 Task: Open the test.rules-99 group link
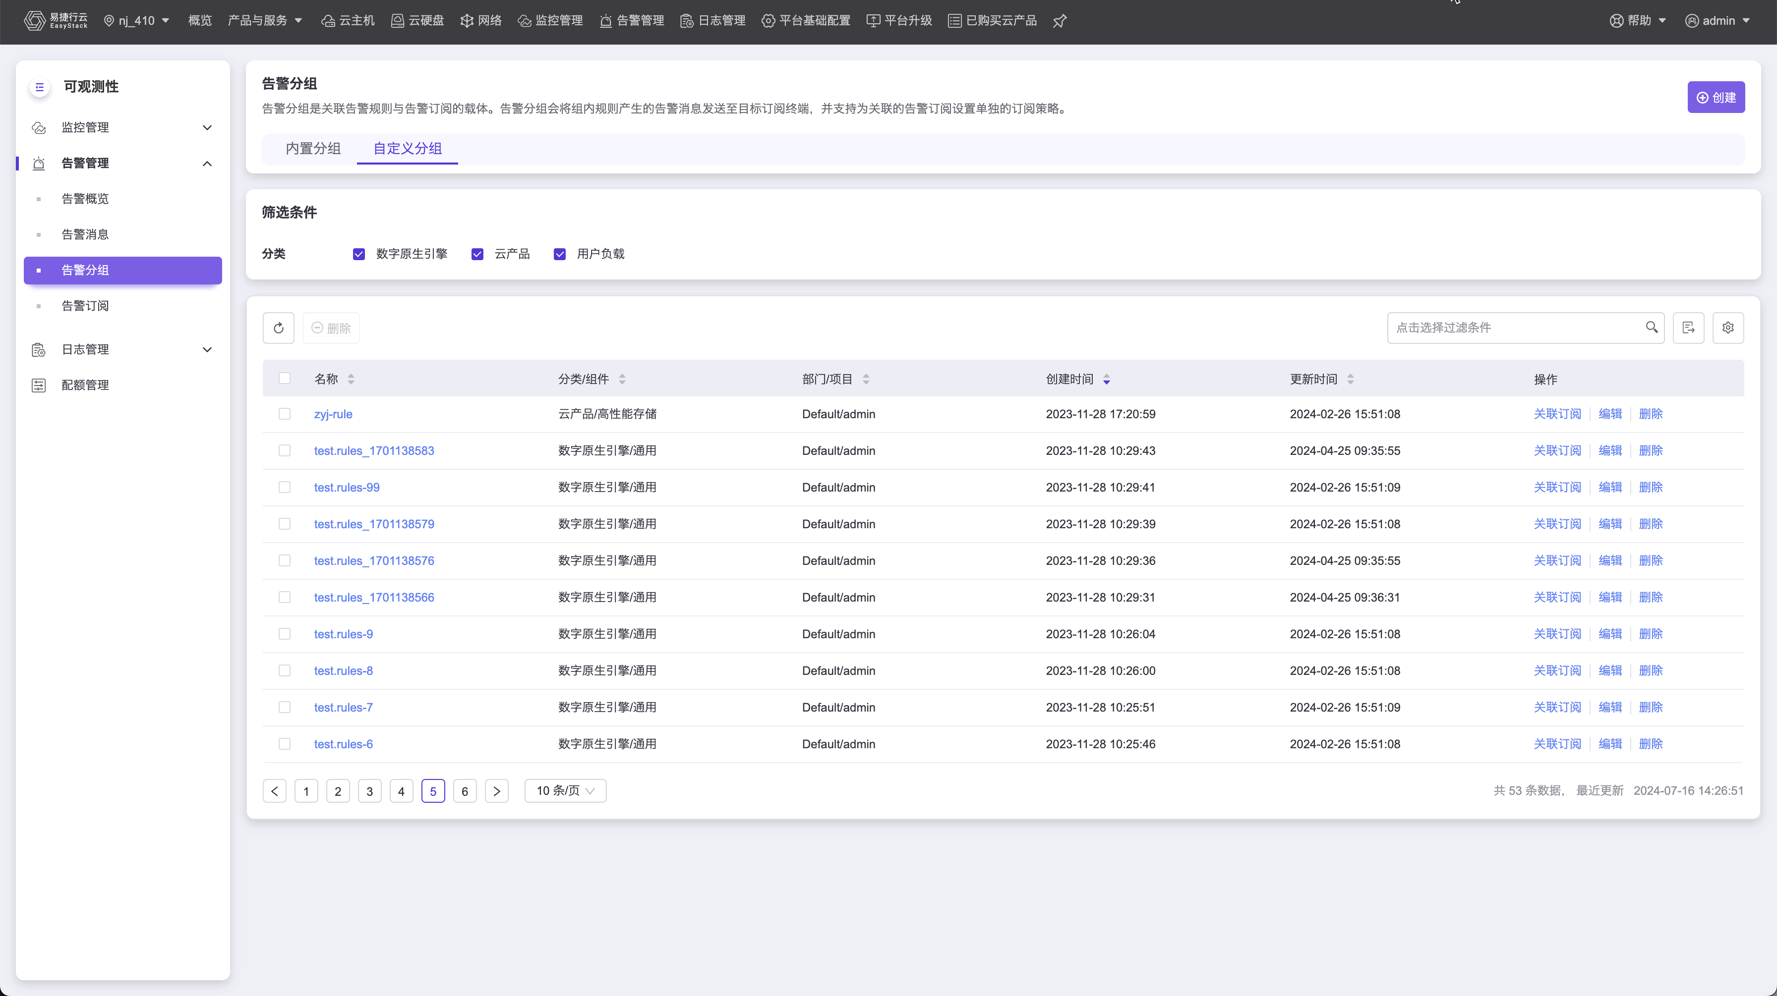(x=346, y=487)
